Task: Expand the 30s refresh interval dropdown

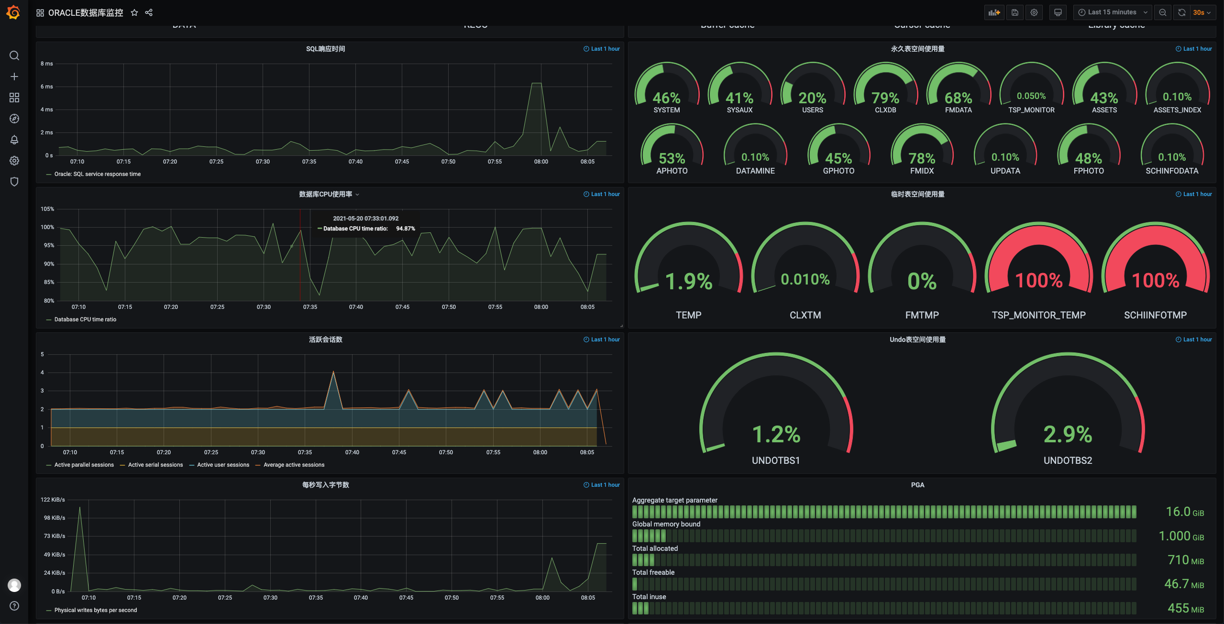Action: coord(1202,12)
